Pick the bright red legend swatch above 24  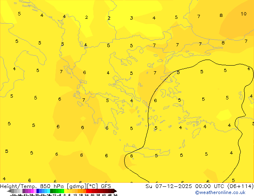(87, 191)
